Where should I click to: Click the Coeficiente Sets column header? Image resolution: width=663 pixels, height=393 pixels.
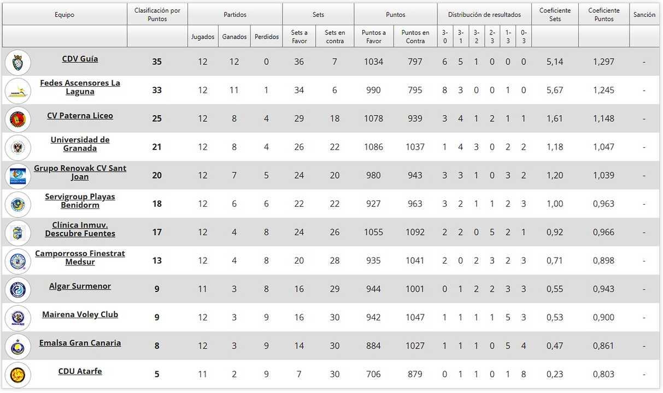tap(555, 15)
